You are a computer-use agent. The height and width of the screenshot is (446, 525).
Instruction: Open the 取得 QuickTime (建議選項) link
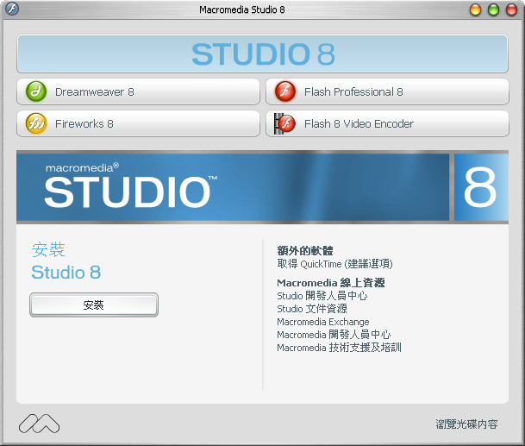tap(334, 264)
